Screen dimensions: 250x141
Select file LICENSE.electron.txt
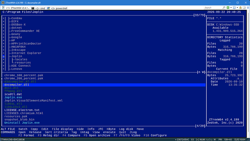click(22, 110)
